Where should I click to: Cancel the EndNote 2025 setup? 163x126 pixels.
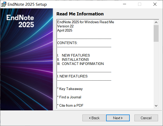pos(146,118)
